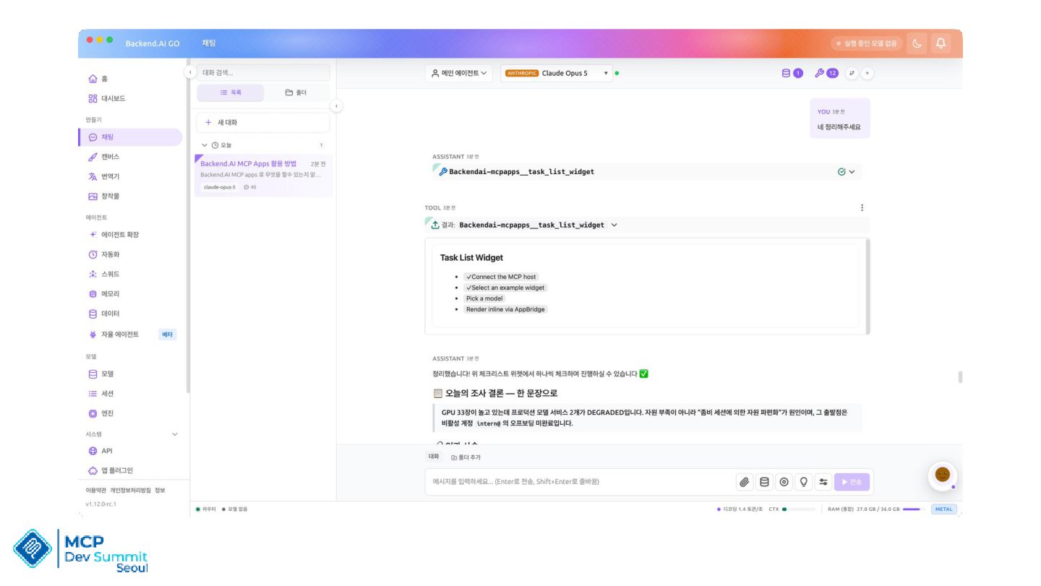Open the sliders settings icon in message bar
Screen dimensions: 1041x586
coord(823,482)
